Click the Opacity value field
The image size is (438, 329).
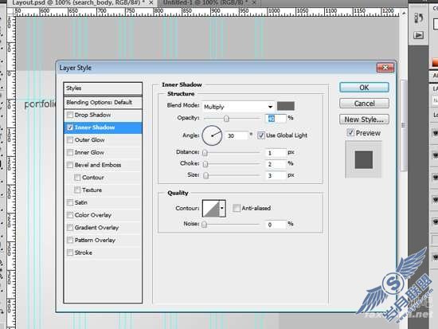[276, 118]
